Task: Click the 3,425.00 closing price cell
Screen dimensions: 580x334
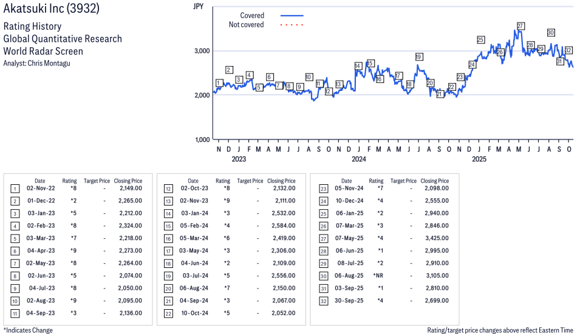Action: pyautogui.click(x=436, y=238)
